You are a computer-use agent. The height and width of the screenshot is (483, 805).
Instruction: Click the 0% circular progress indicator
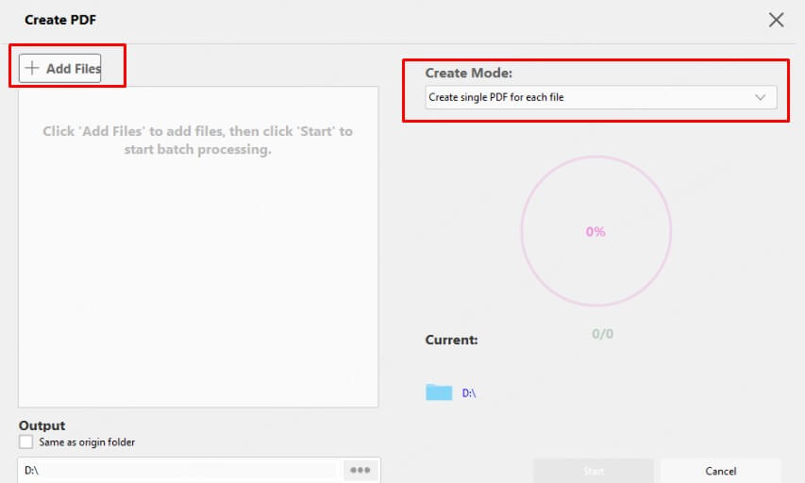click(x=596, y=231)
